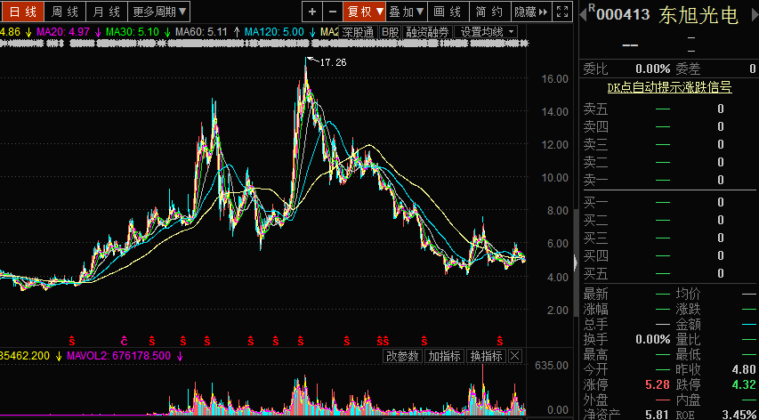Click the 17.26 peak price marker
The height and width of the screenshot is (420, 759).
[332, 62]
